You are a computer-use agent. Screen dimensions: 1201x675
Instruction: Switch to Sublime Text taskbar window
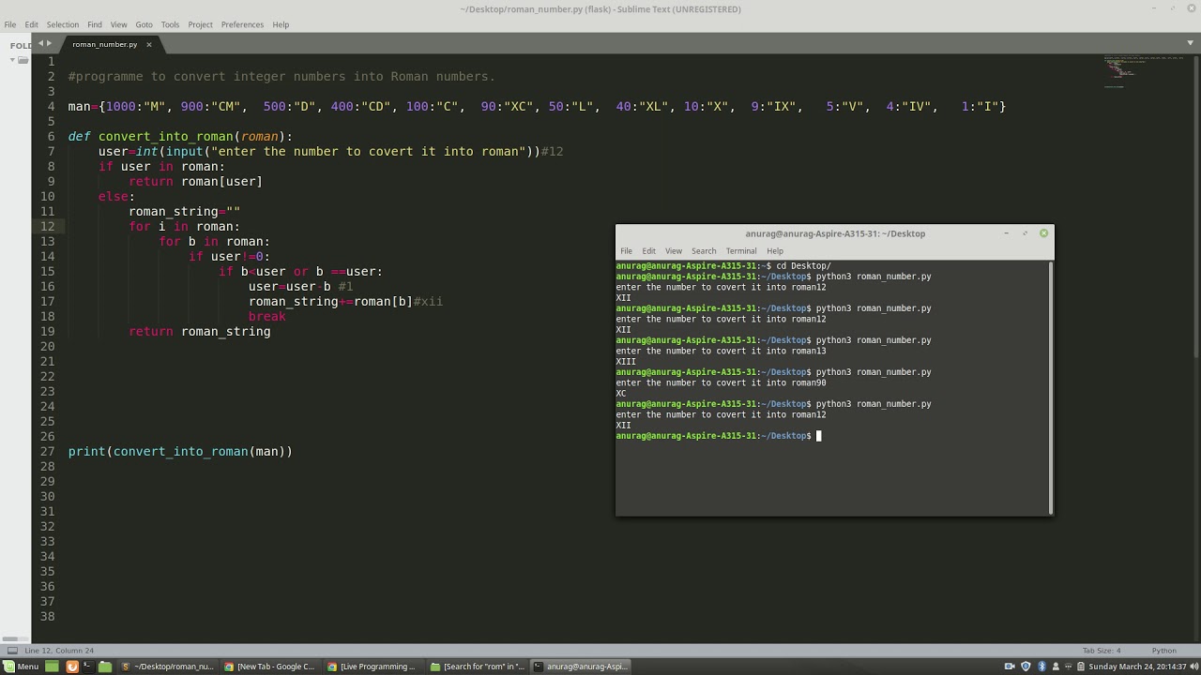click(168, 667)
